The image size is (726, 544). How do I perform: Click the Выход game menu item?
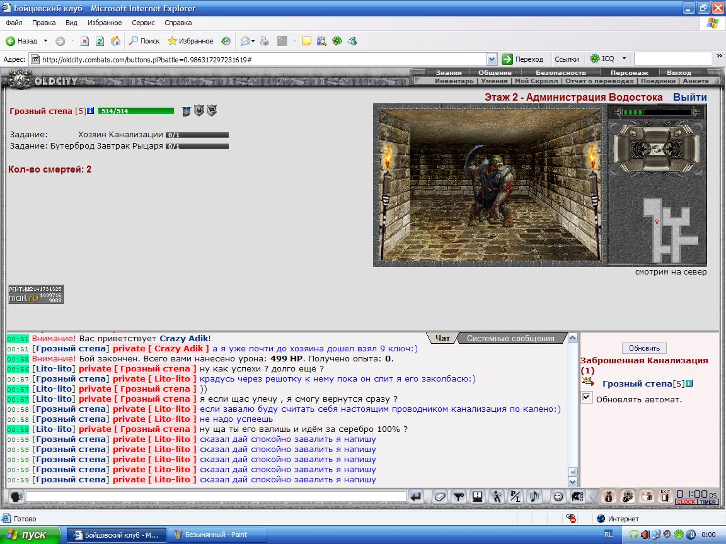pos(679,72)
